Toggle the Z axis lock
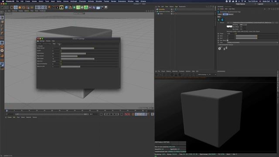The width and height of the screenshot is (279, 157). (x=45, y=7)
